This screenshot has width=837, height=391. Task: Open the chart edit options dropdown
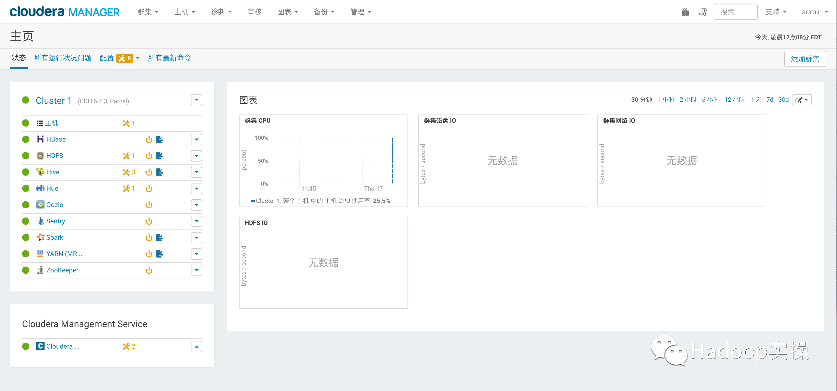[x=802, y=100]
